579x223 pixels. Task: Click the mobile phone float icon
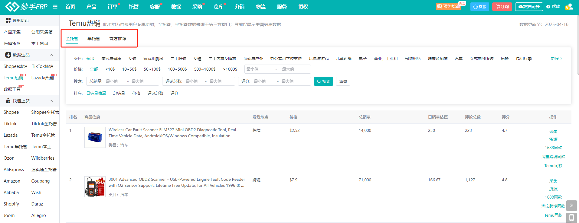(571, 218)
